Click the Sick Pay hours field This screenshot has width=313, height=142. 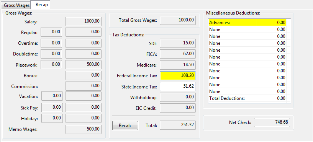coord(52,108)
